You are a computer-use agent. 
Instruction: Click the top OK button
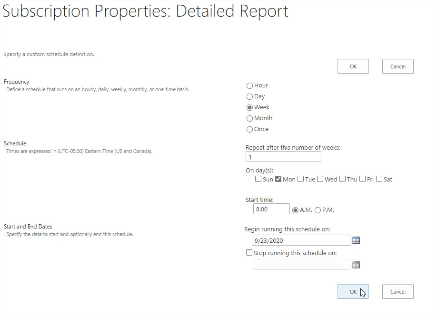(353, 66)
